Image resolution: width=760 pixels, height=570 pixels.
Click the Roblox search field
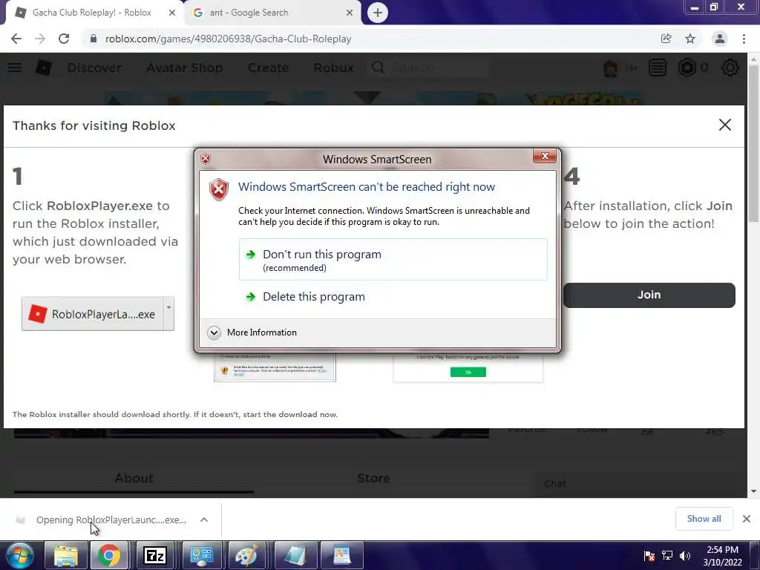(429, 68)
